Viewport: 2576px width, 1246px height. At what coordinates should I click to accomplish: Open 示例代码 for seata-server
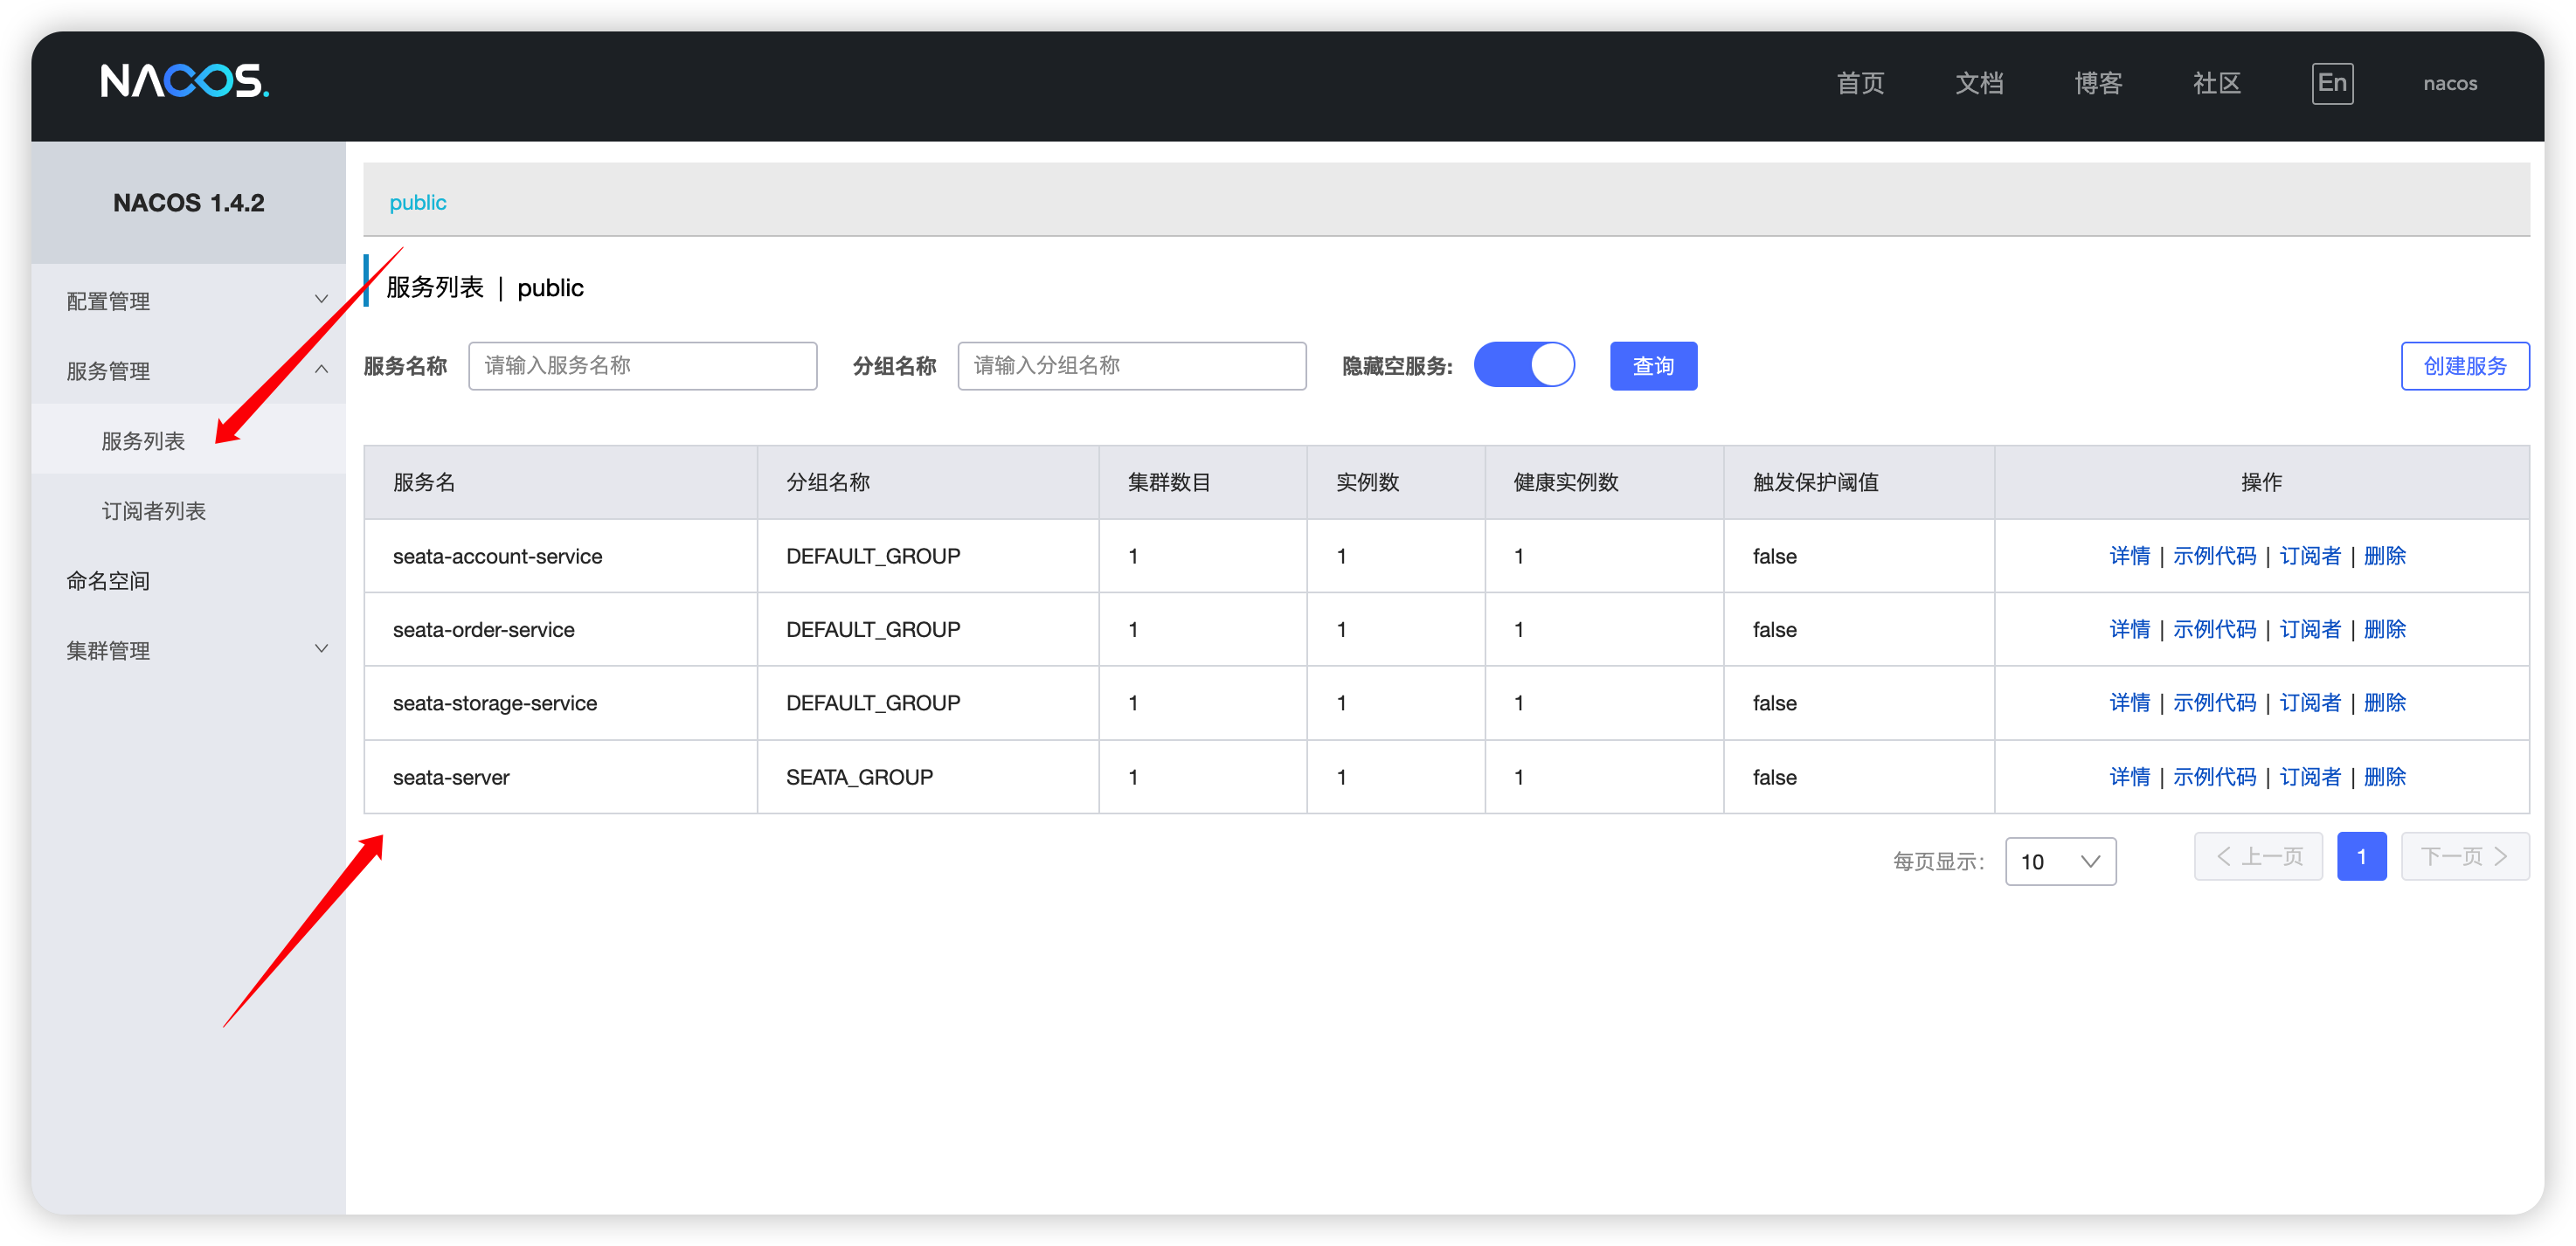pos(2214,777)
